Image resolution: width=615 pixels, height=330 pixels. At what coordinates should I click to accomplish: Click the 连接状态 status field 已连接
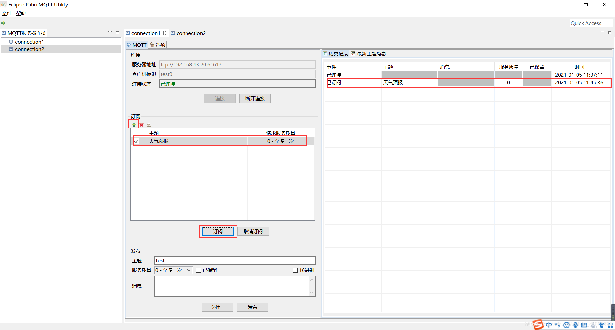[237, 84]
